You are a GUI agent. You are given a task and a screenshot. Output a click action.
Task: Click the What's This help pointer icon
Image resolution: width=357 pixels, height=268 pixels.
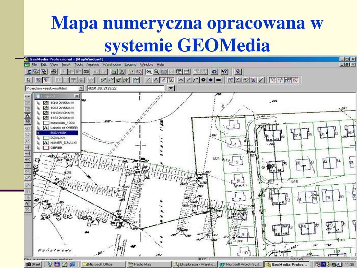(x=224, y=72)
